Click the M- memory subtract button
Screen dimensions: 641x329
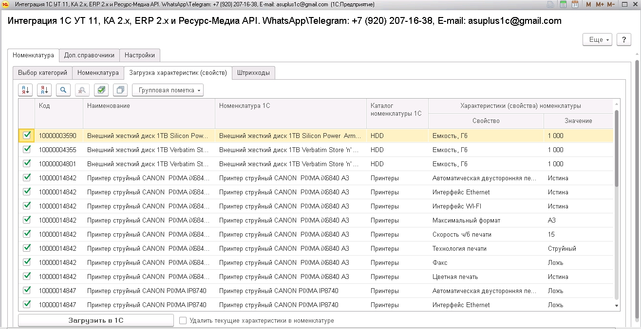(x=610, y=4)
